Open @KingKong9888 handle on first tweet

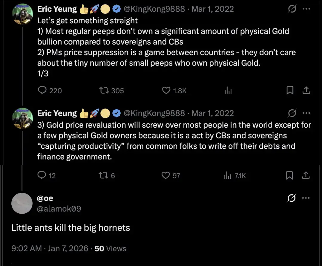pyautogui.click(x=154, y=9)
